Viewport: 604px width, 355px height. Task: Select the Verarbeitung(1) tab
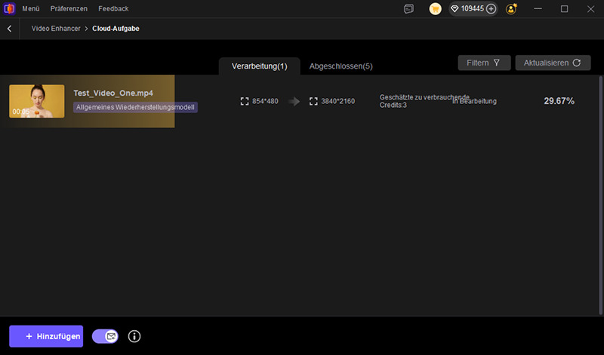point(259,66)
